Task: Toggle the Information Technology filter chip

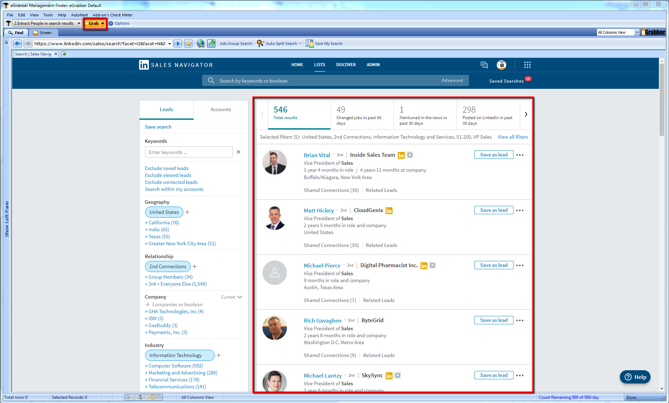Action: pos(180,355)
